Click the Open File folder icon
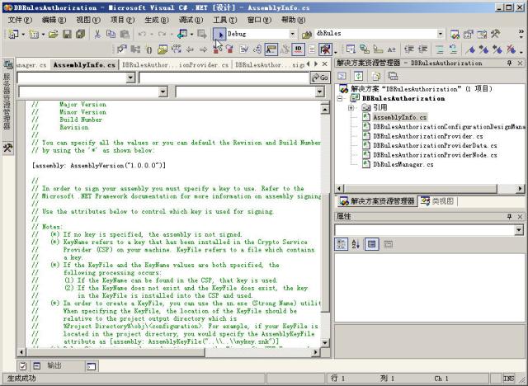Screen dimensions: 528x386 click(53, 34)
